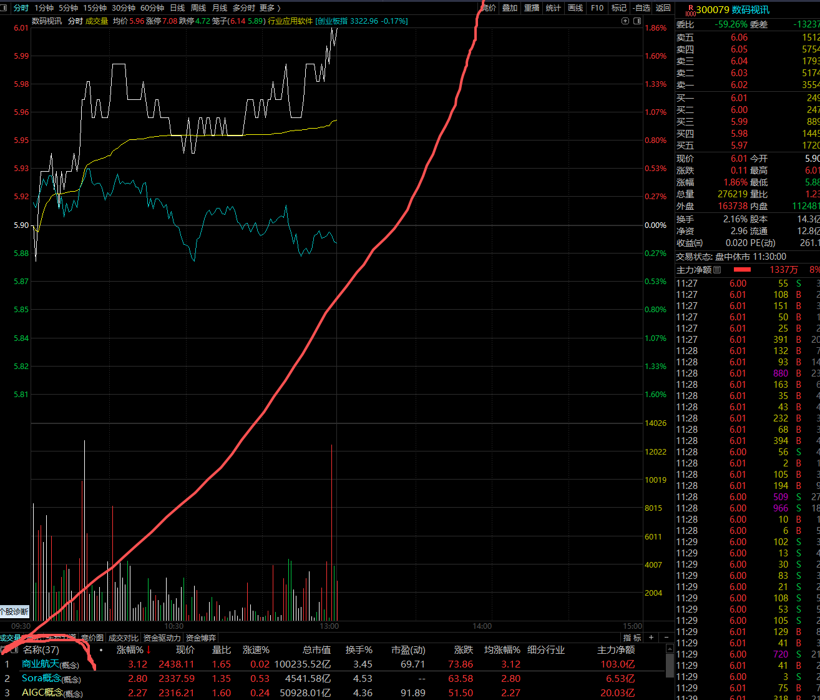Sort by 量比 column header

[222, 650]
